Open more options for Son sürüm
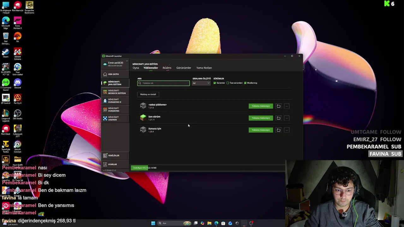Screen dimensions: 404x227 [287, 118]
